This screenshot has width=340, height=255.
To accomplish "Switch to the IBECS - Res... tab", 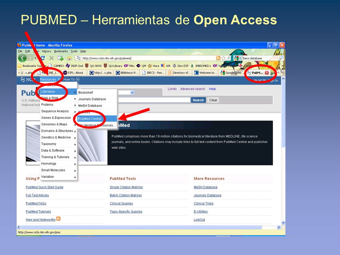I will (153, 73).
